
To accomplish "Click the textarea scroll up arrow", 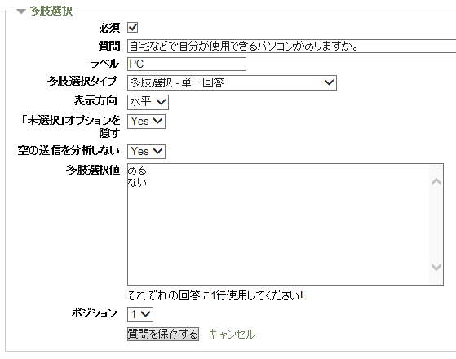I will coord(436,182).
